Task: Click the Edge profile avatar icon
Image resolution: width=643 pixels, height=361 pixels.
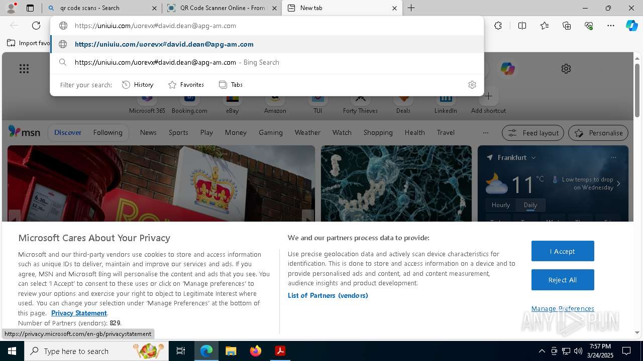Action: pos(11,8)
